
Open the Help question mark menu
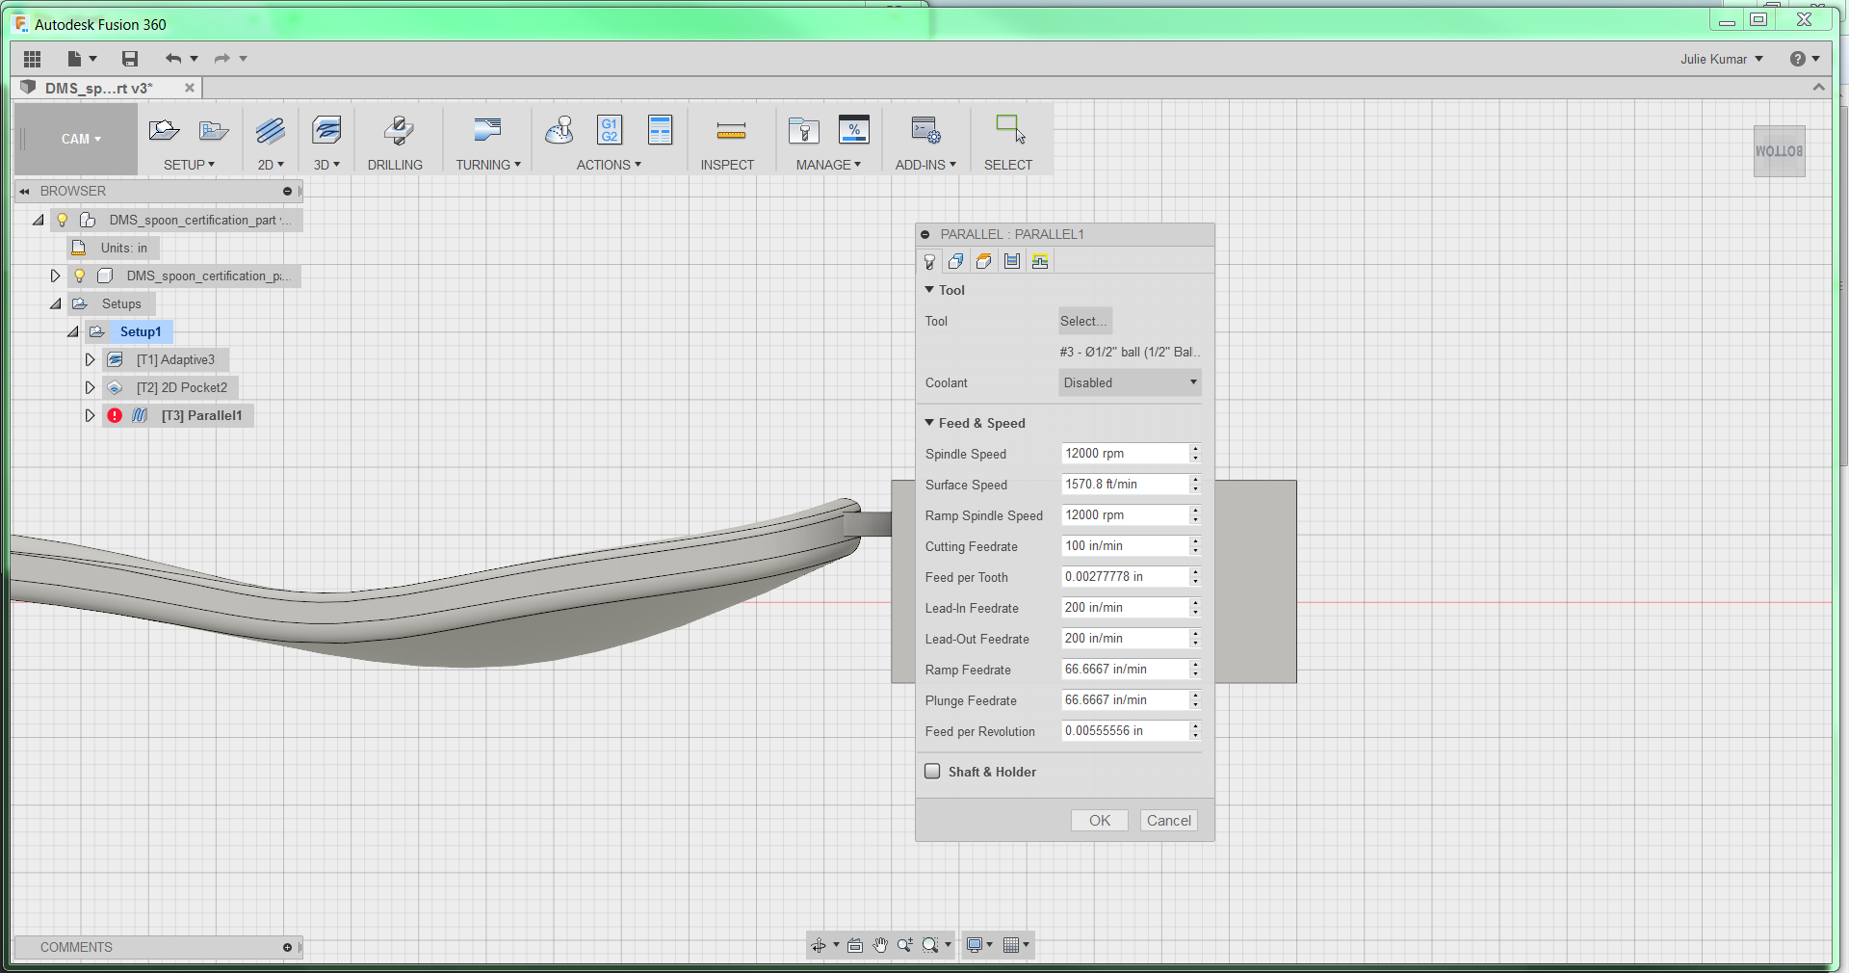click(x=1805, y=59)
